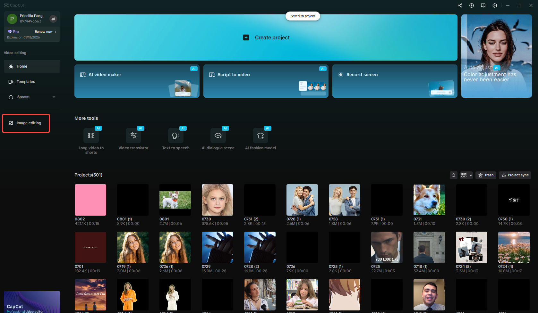This screenshot has width=538, height=313.
Task: Open the project layout view dropdown
Action: point(466,175)
